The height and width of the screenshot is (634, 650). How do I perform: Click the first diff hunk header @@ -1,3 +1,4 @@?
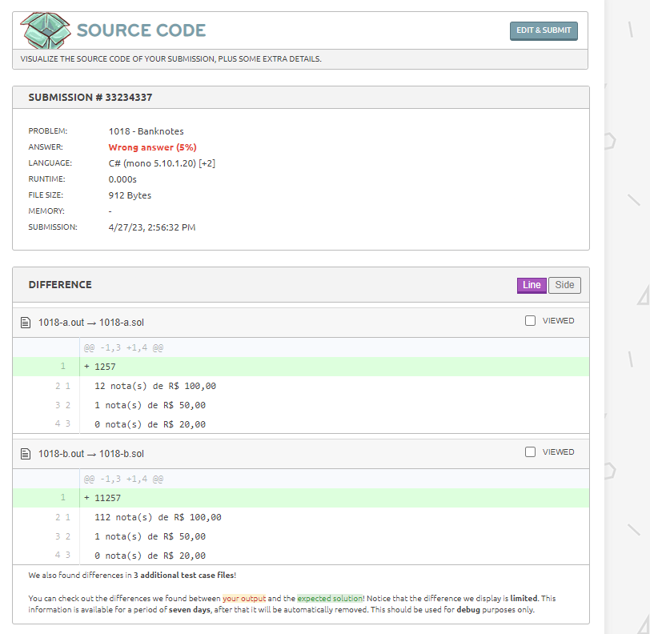tap(123, 348)
